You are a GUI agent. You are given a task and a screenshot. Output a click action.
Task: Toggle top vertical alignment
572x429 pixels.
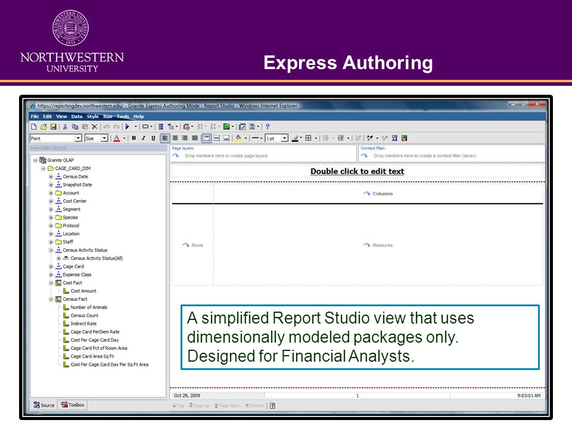click(x=207, y=138)
